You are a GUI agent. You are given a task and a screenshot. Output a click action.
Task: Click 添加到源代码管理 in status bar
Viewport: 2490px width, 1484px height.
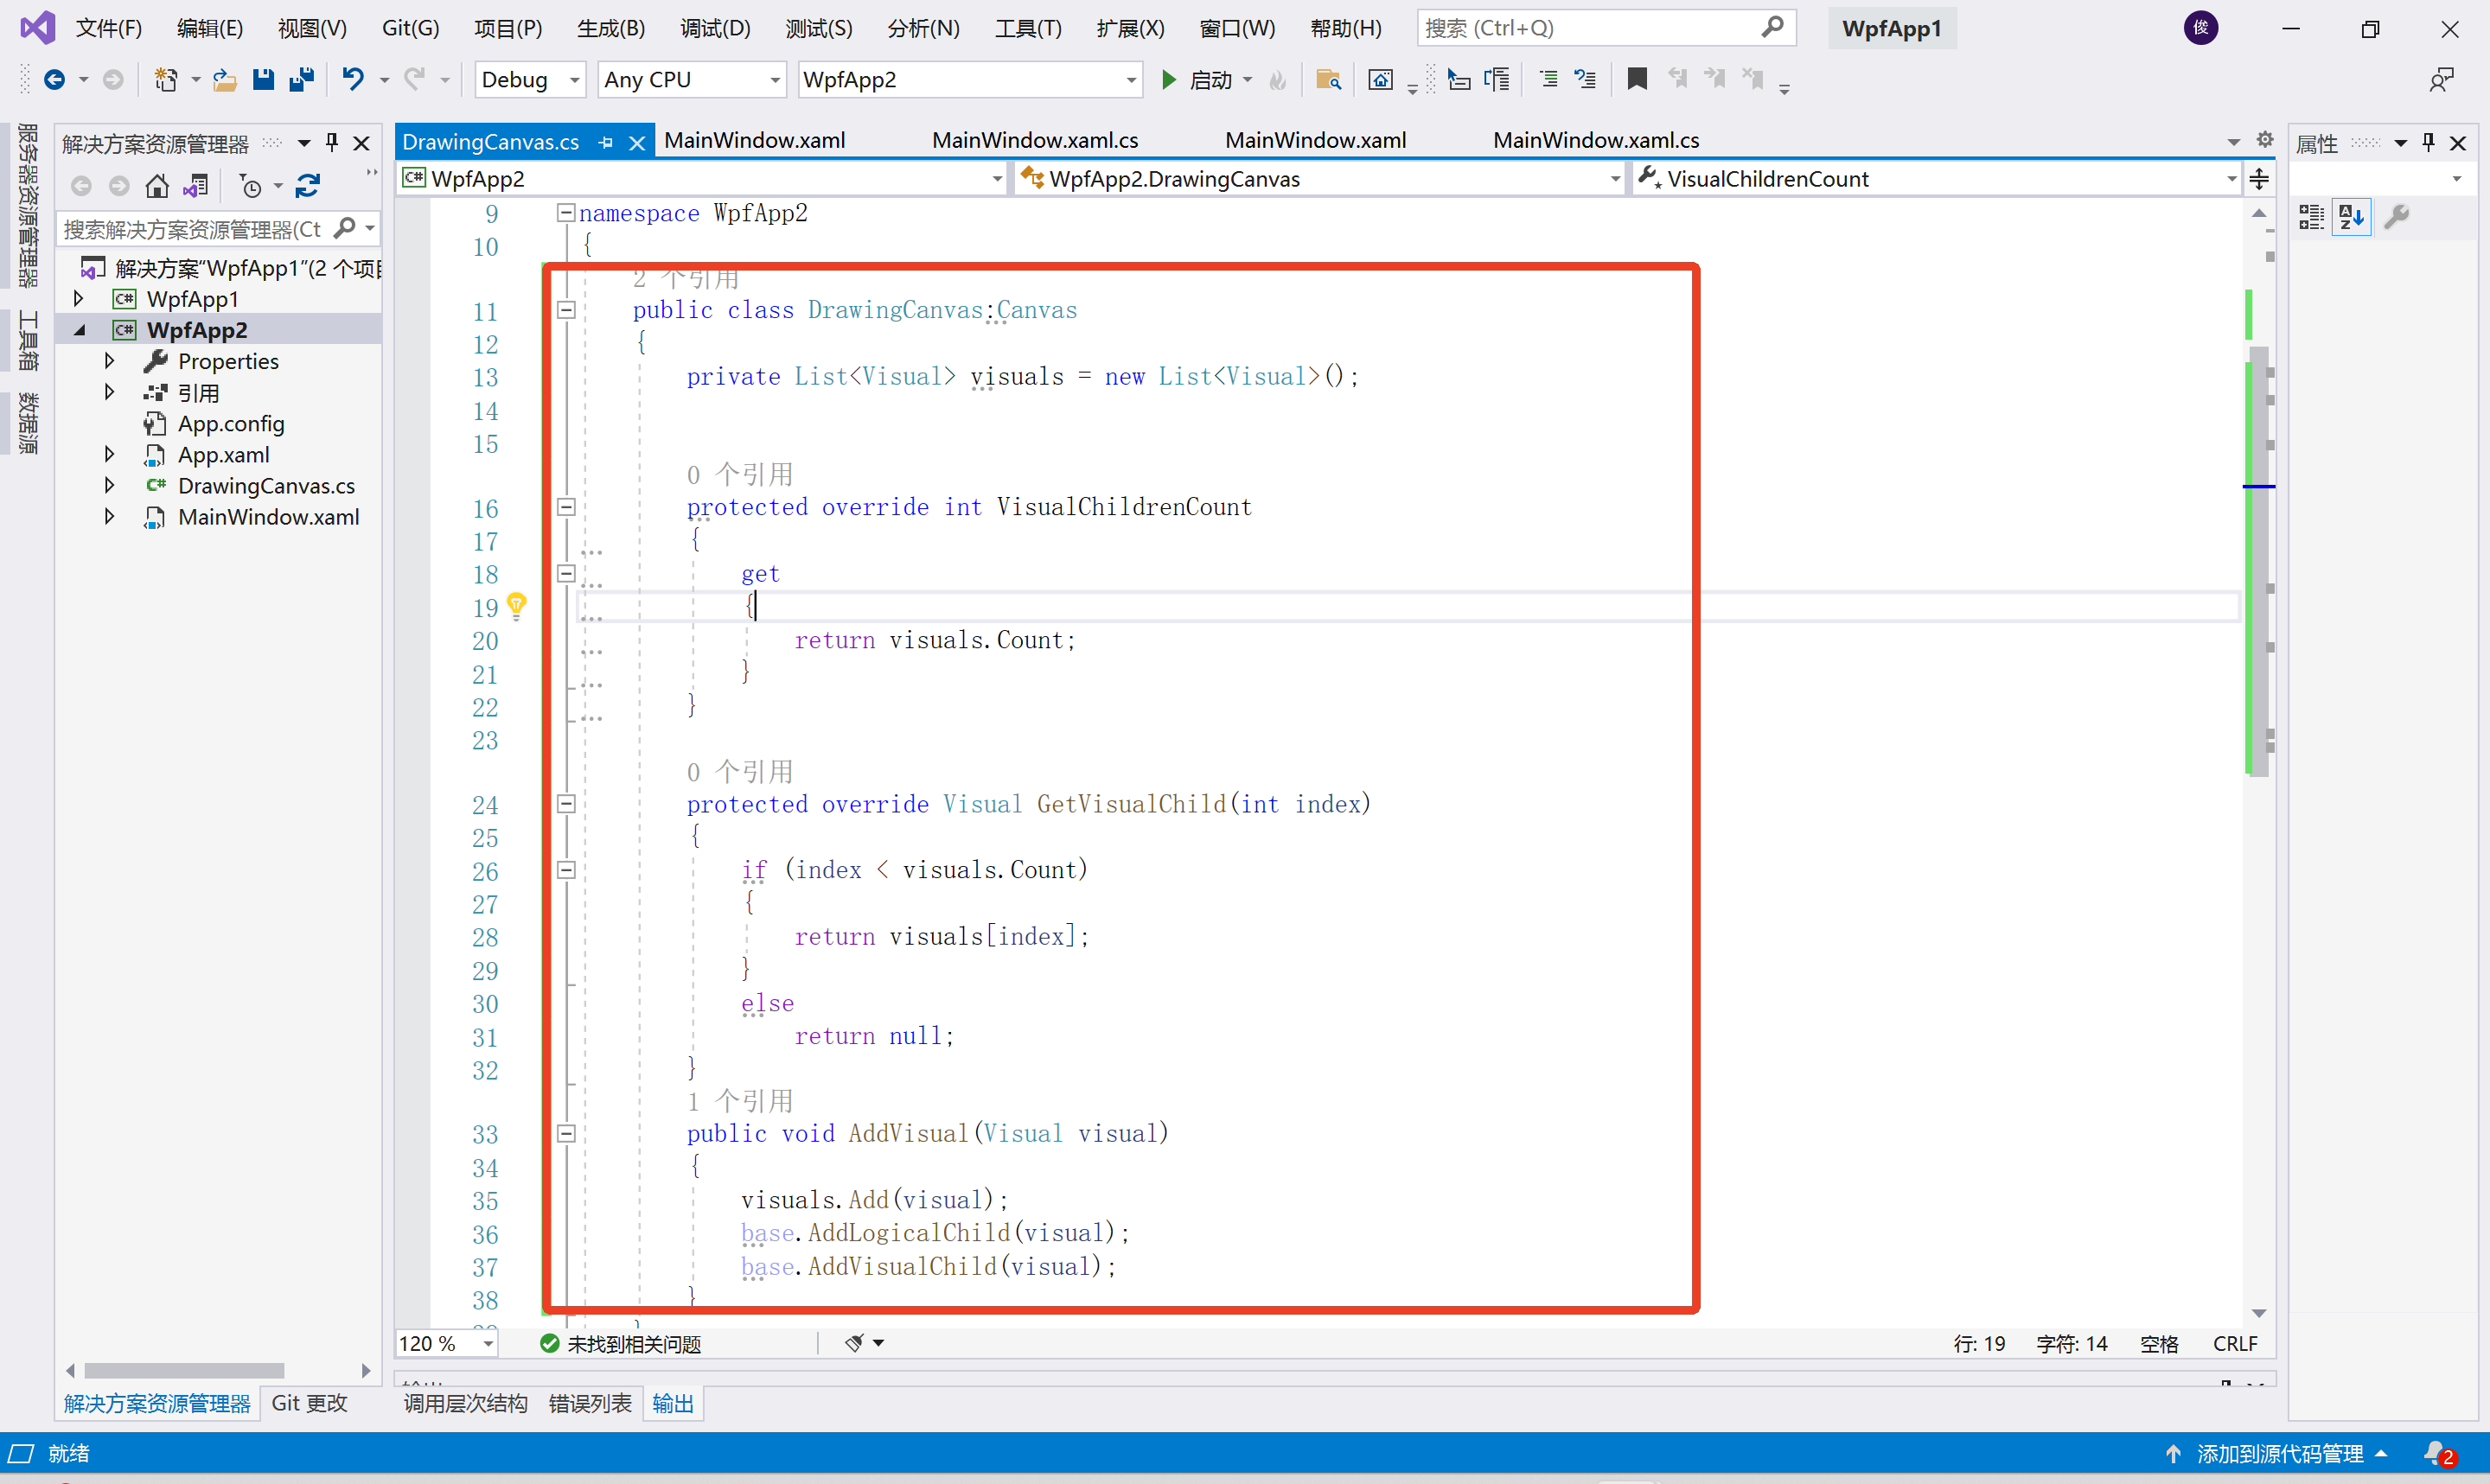(2279, 1453)
